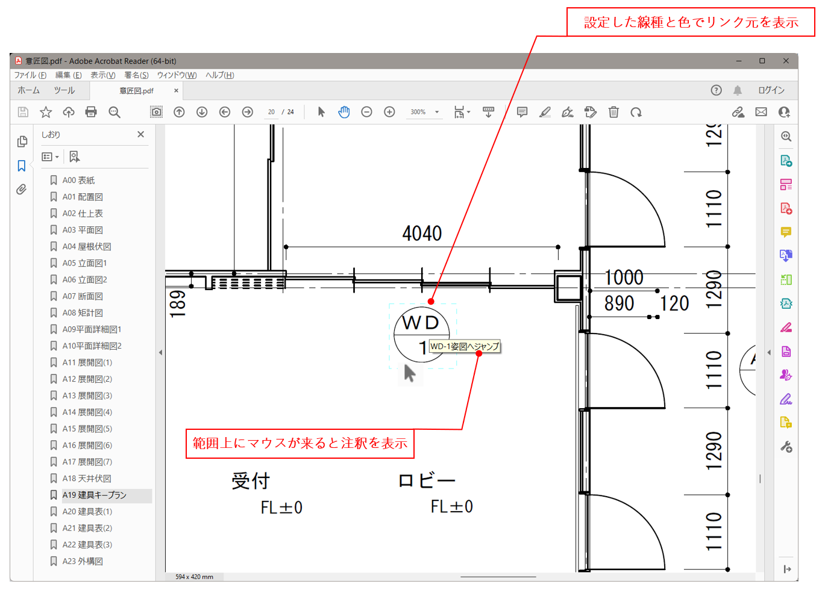Image resolution: width=822 pixels, height=590 pixels.
Task: Open the attachments paperclip panel
Action: click(x=22, y=190)
